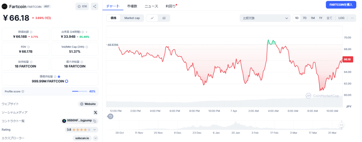
Task: Click info icon next to FDV
Action: pos(28,47)
